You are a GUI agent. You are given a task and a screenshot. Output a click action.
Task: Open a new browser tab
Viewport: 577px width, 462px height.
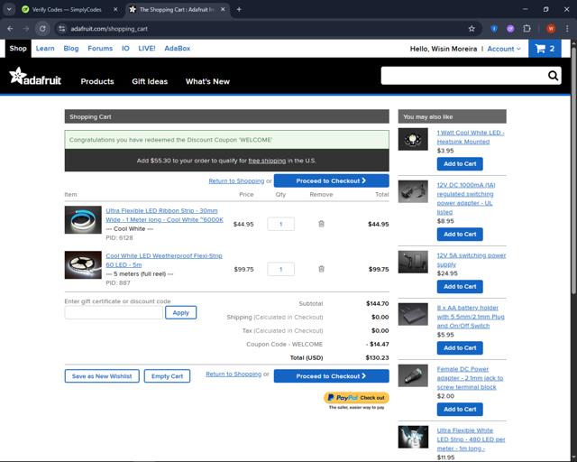coord(239,10)
